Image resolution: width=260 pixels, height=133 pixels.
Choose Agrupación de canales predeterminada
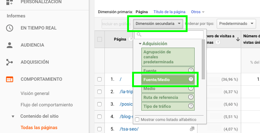[x=168, y=57]
